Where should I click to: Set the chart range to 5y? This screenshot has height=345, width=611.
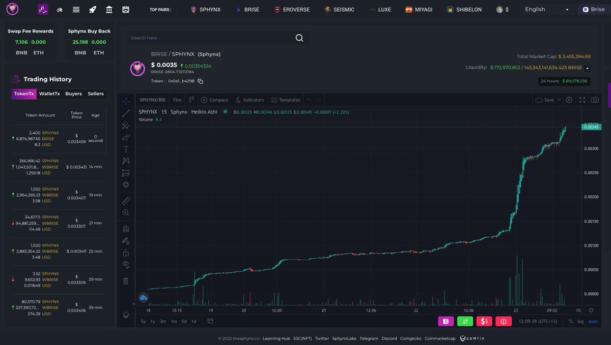(x=143, y=321)
